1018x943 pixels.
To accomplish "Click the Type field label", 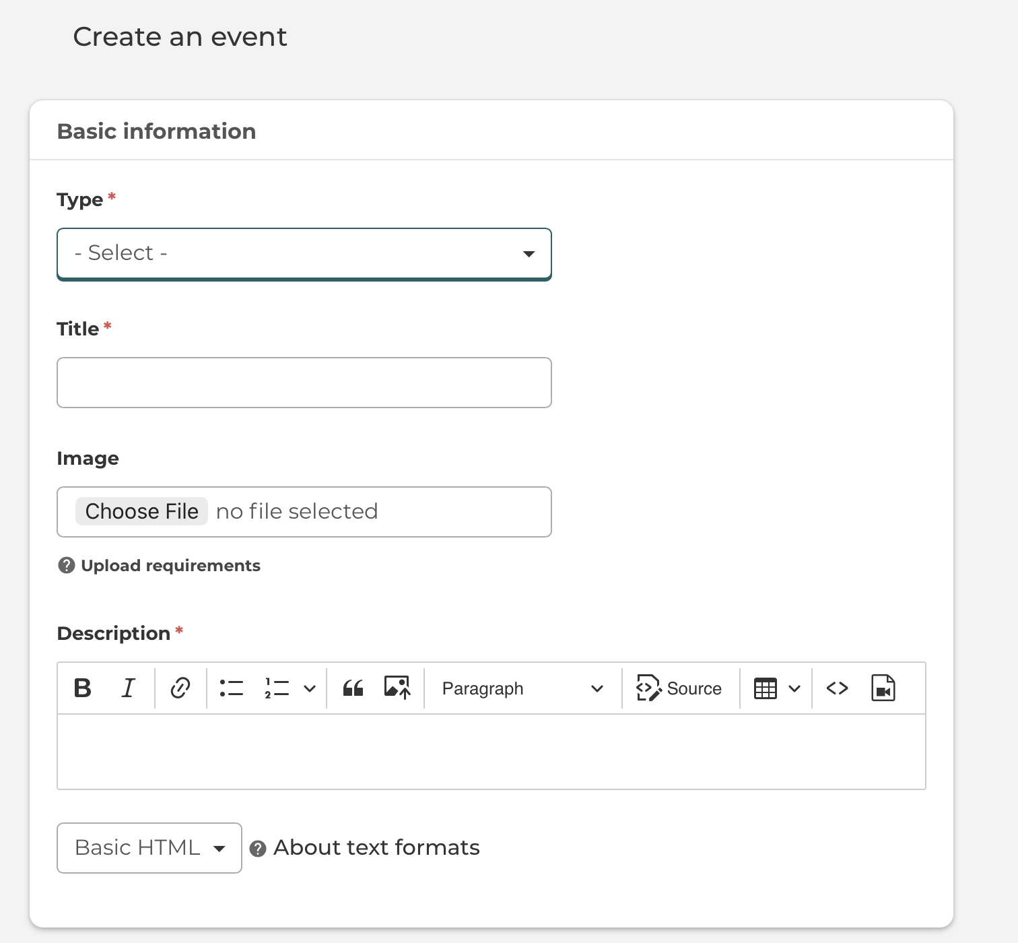I will (x=80, y=200).
